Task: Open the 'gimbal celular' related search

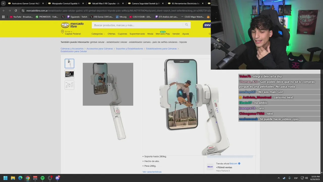Action: tap(97, 42)
